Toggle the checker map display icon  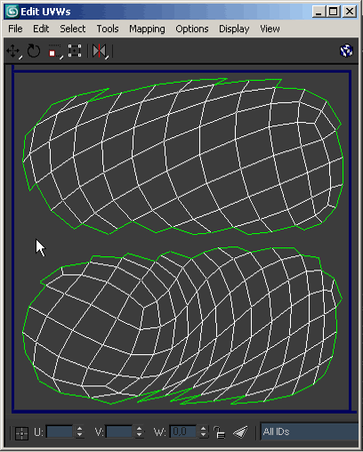[x=346, y=51]
